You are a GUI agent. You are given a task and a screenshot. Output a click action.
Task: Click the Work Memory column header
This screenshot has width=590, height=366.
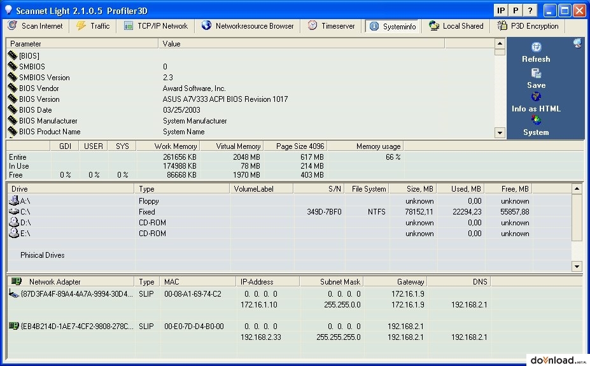pyautogui.click(x=168, y=146)
